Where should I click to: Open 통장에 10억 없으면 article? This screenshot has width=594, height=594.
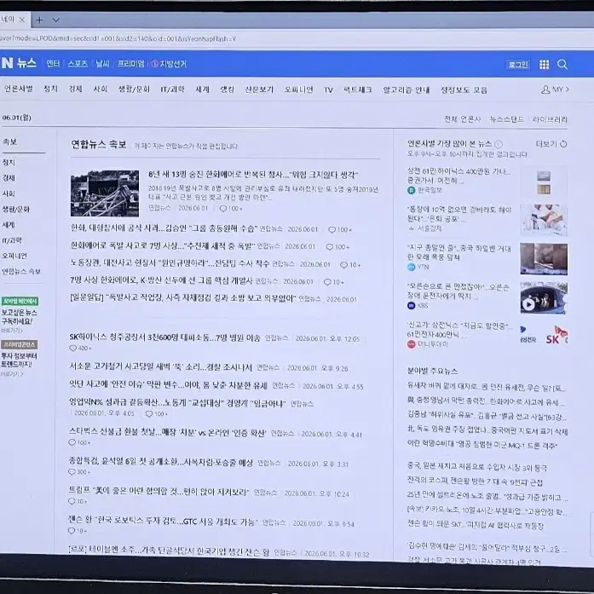(459, 214)
